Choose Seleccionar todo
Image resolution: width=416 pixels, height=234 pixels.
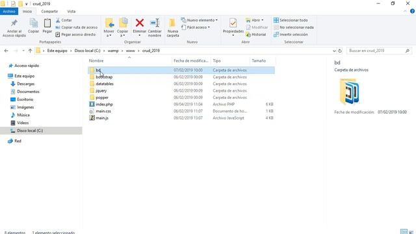[291, 20]
